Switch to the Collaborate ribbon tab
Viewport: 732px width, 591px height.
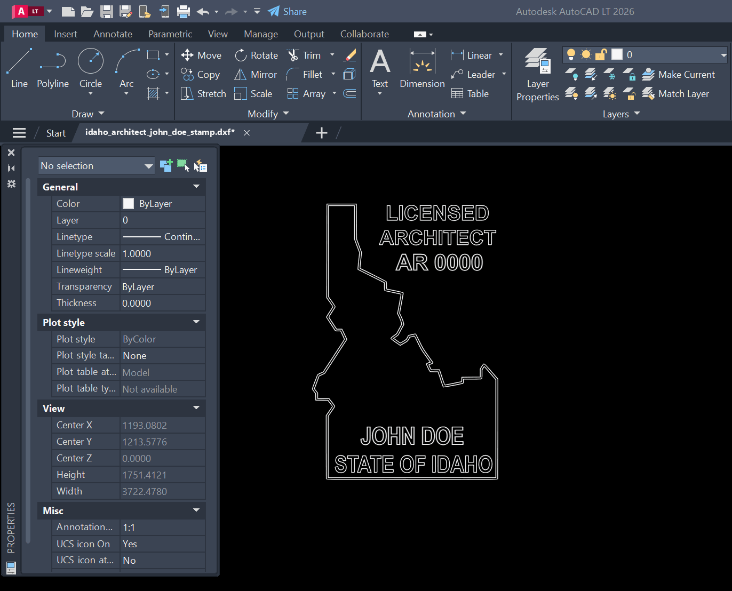click(364, 34)
